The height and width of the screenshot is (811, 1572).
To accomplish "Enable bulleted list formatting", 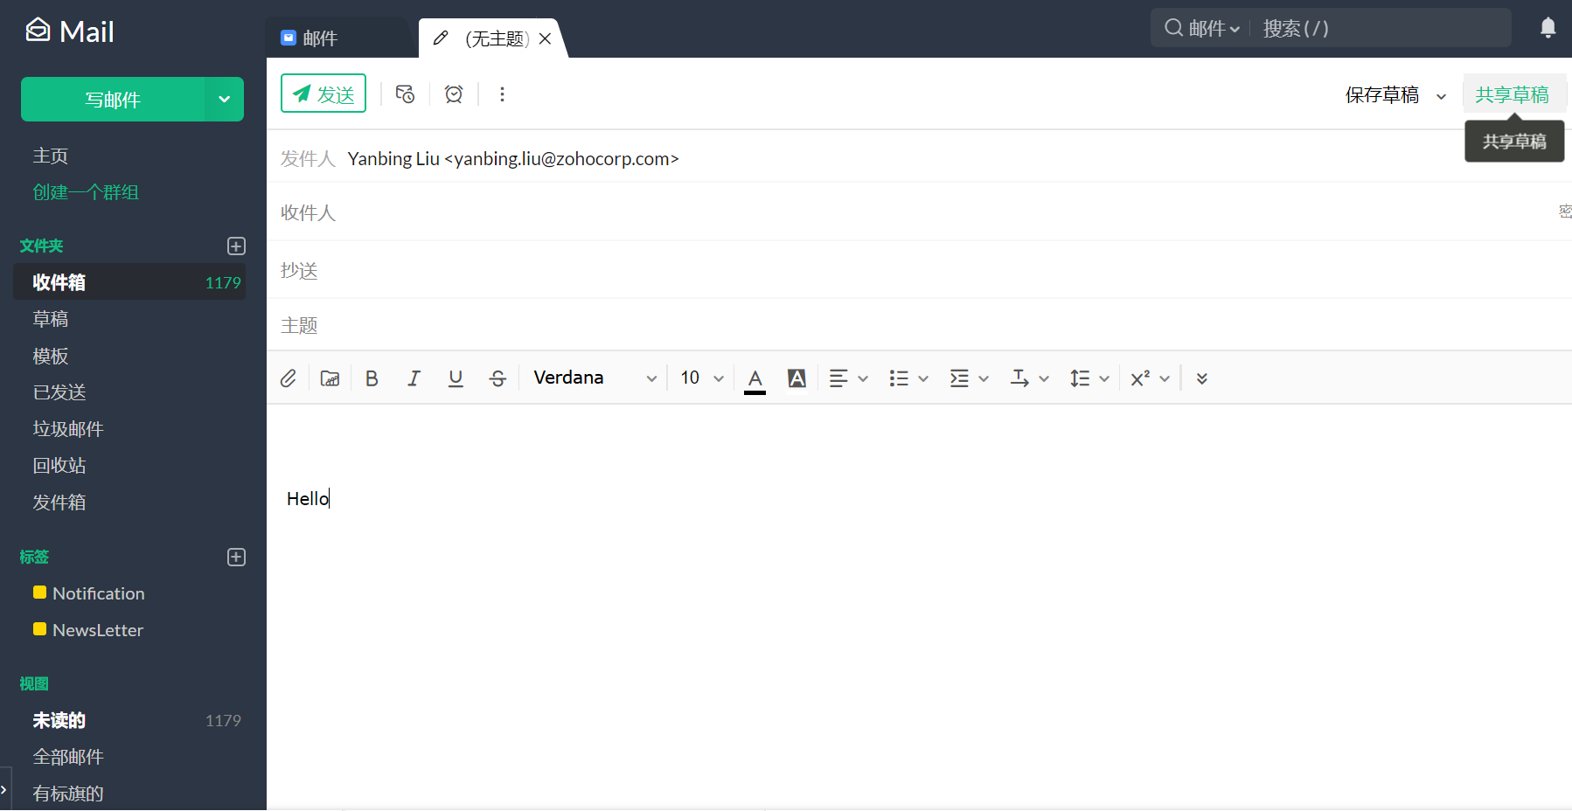I will [x=899, y=378].
